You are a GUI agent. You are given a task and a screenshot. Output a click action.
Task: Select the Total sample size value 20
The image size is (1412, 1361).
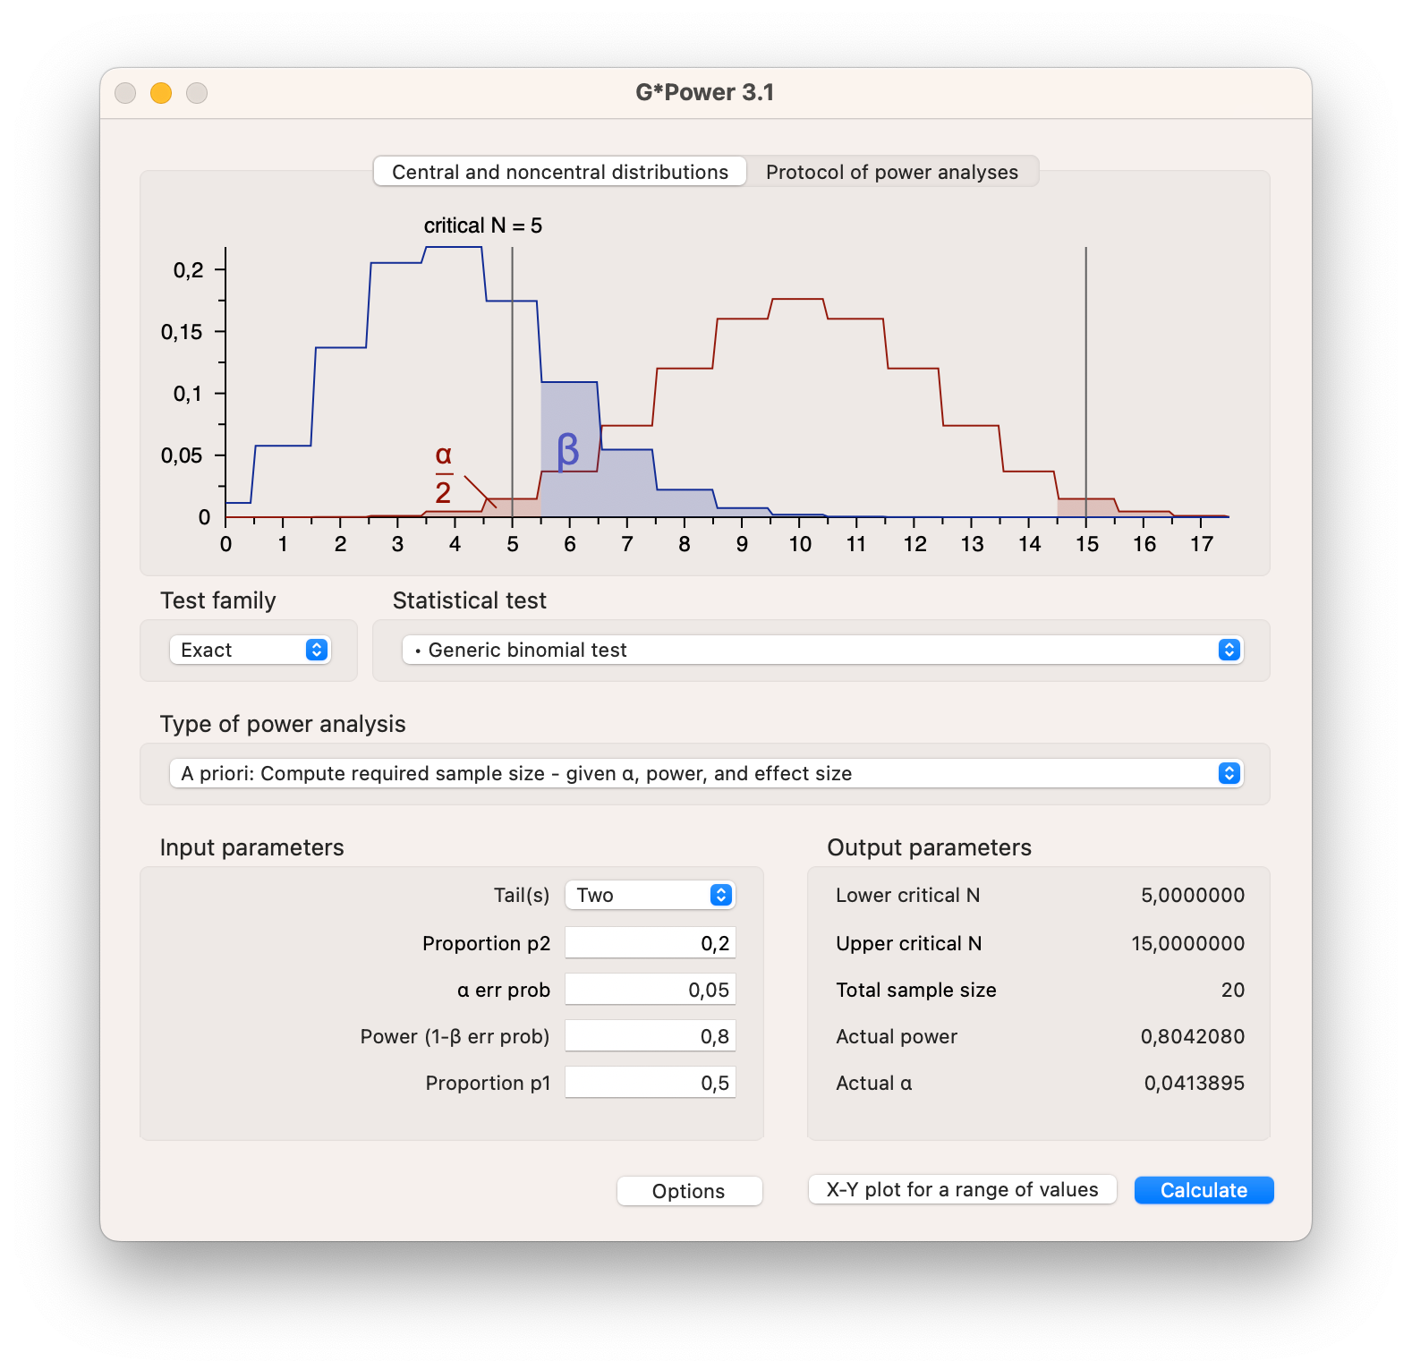(x=1232, y=990)
